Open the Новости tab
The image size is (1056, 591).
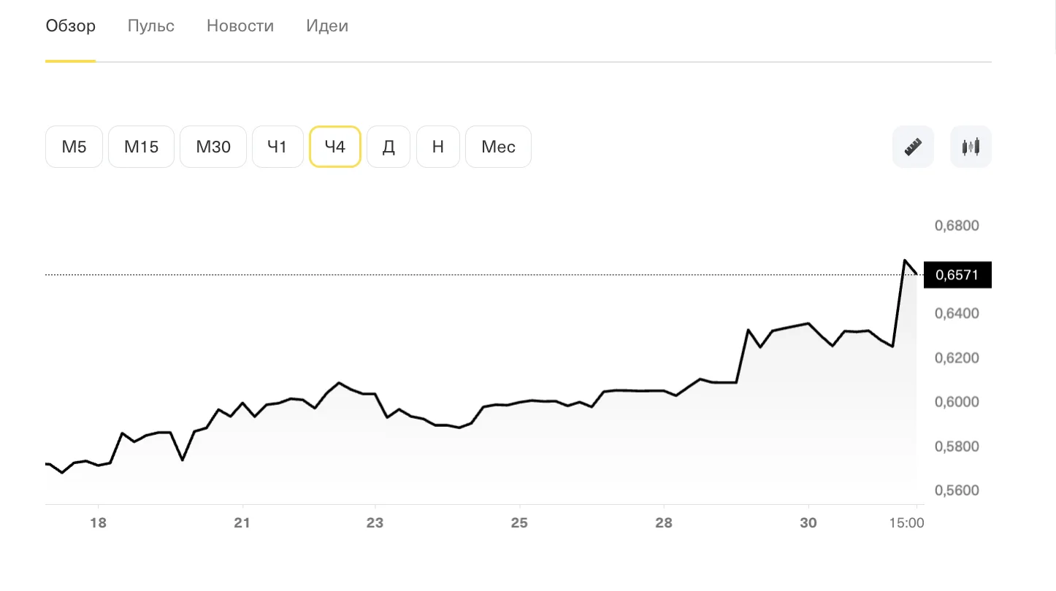coord(240,26)
